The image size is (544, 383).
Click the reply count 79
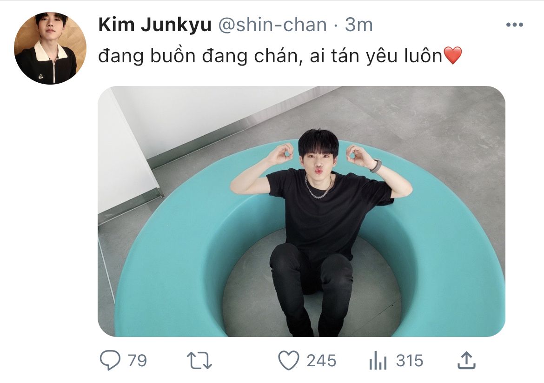coord(137,360)
